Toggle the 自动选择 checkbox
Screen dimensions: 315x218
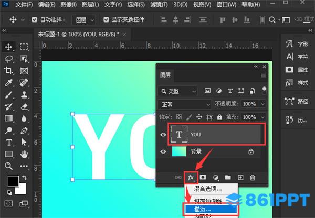[34, 19]
